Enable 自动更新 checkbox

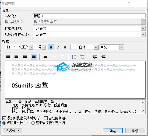(x=46, y=118)
